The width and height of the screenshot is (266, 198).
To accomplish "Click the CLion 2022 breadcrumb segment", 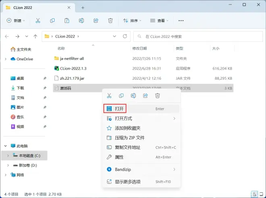I will point(65,36).
